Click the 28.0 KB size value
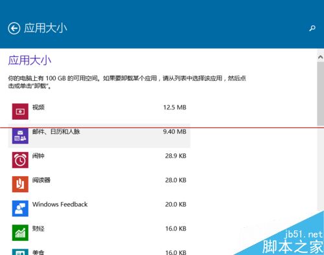This screenshot has height=255, width=324. pos(176,180)
